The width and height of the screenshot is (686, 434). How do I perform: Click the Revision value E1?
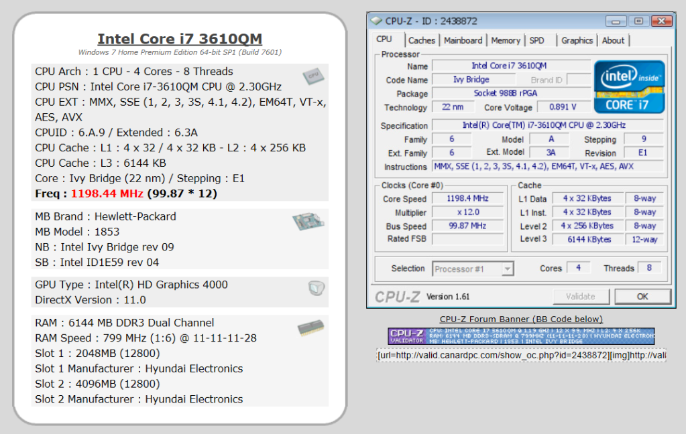point(642,153)
